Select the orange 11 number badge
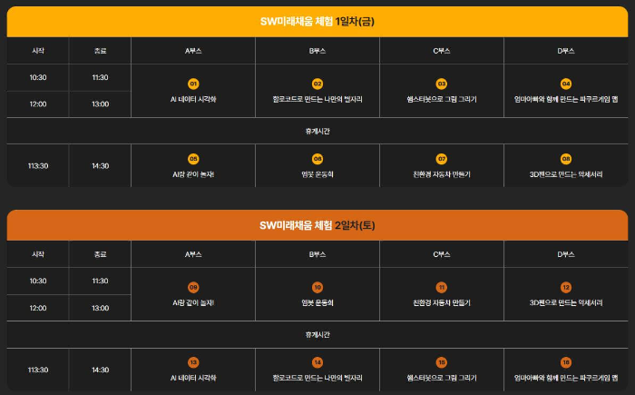Image resolution: width=635 pixels, height=395 pixels. click(x=442, y=288)
